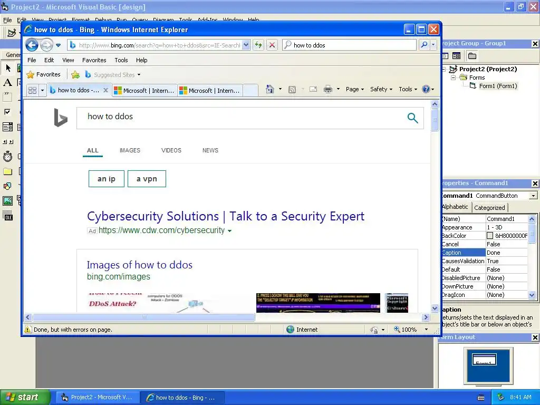Click the 'an ip' suggestion button
The width and height of the screenshot is (540, 405).
(107, 179)
